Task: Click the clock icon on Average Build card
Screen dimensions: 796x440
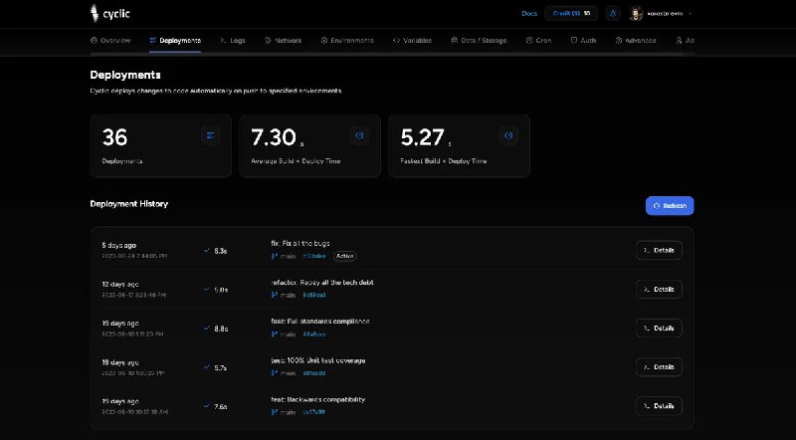Action: point(359,135)
